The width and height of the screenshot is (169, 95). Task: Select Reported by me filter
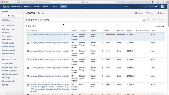coord(8,29)
